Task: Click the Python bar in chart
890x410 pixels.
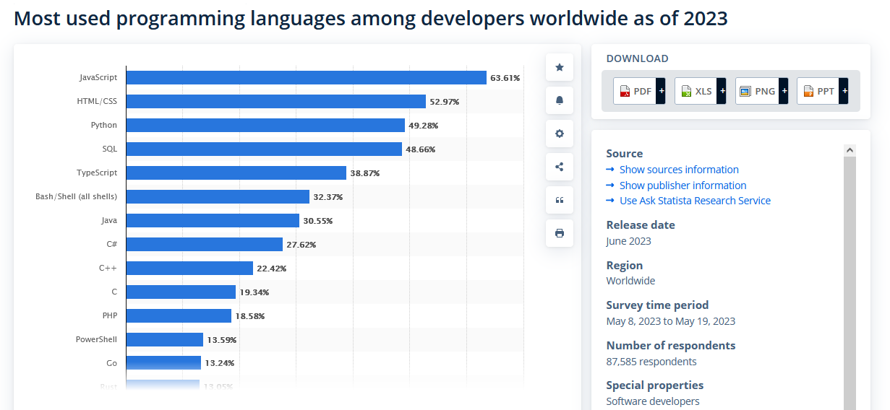Action: [x=265, y=125]
